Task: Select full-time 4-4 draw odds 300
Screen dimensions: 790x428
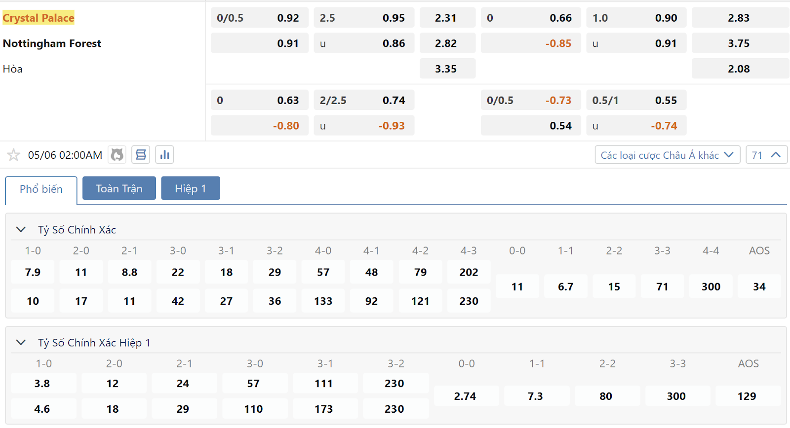Action: click(x=711, y=286)
